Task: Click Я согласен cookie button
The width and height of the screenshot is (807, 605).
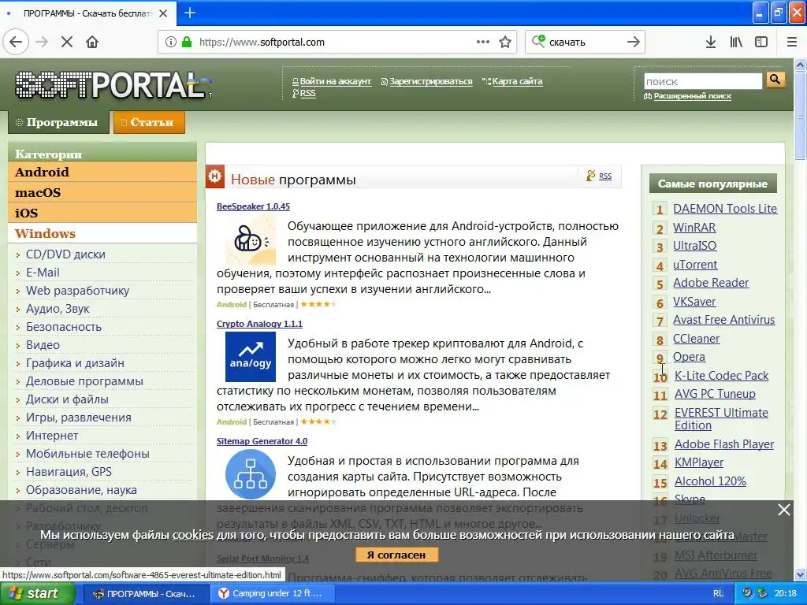Action: click(x=396, y=555)
